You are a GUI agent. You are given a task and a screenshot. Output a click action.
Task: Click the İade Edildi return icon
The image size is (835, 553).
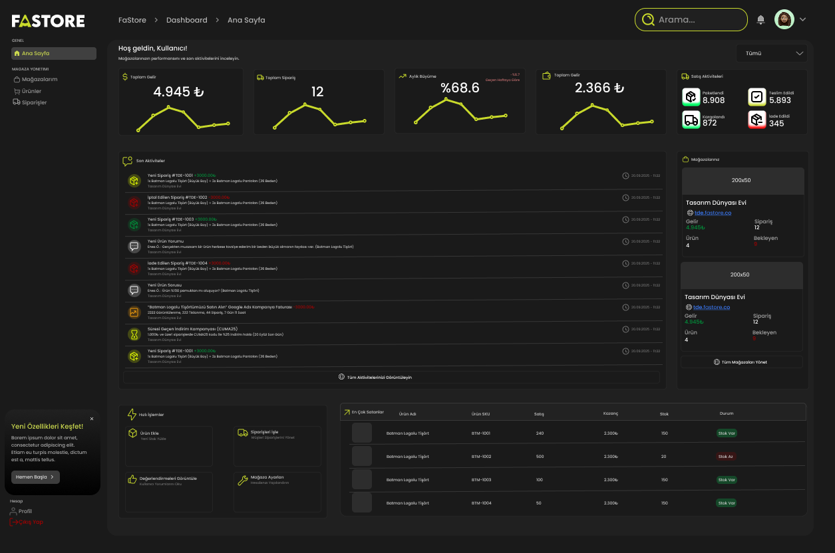(x=756, y=120)
